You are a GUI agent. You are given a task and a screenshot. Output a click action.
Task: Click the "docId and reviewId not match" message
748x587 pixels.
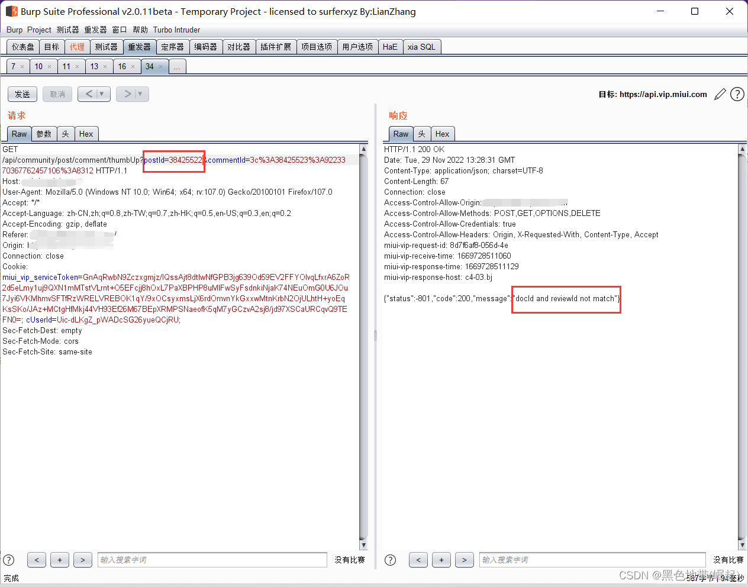point(566,298)
